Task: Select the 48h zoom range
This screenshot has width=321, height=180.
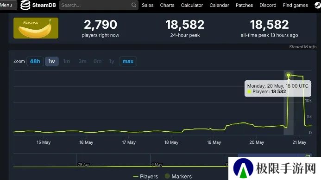Action: coord(35,61)
